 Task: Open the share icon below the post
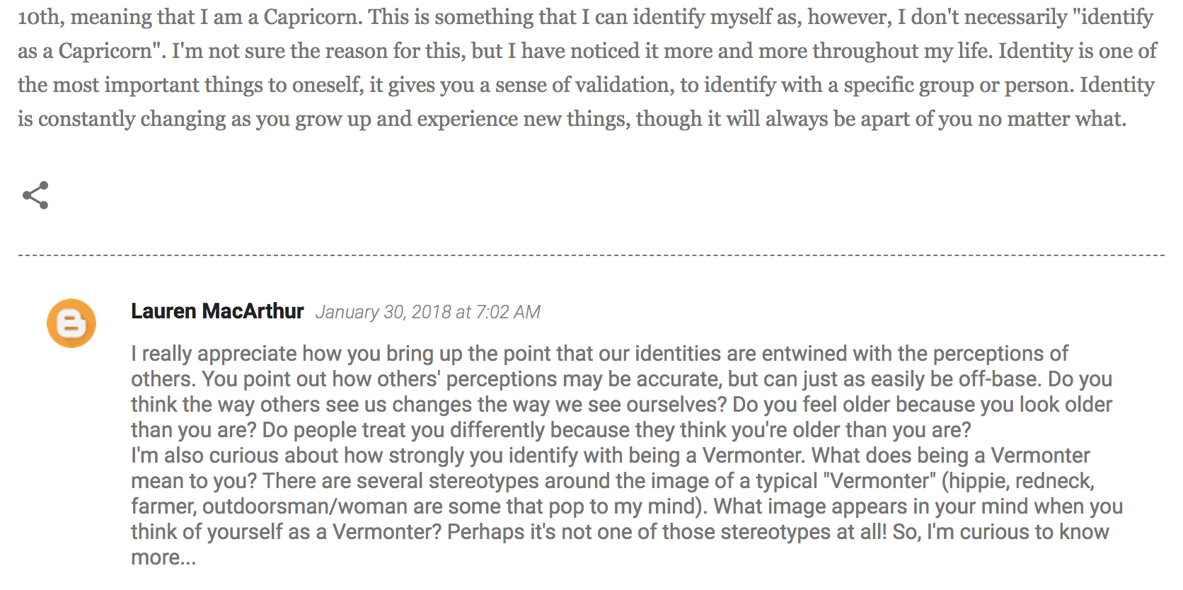35,195
